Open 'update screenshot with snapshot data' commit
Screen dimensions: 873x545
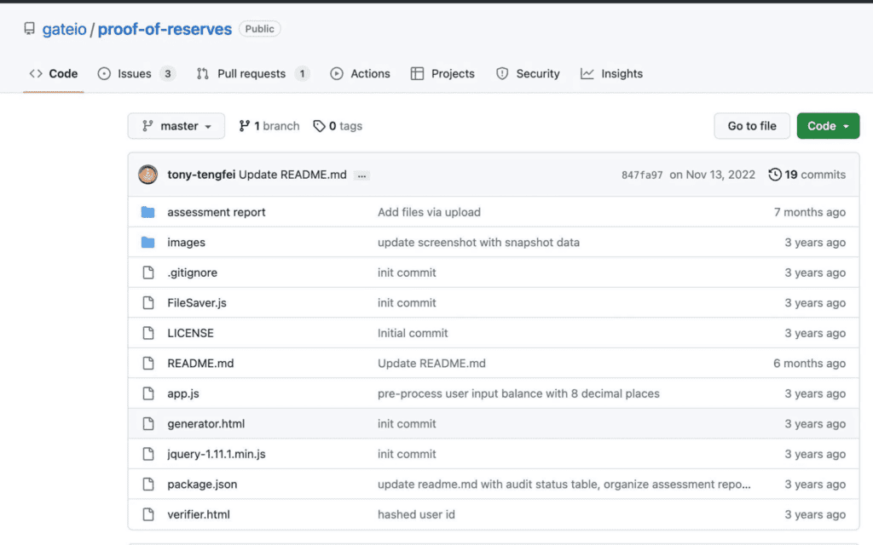(x=478, y=243)
